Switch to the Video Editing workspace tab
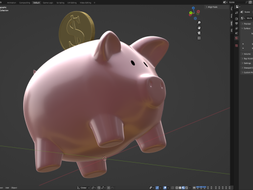The height and width of the screenshot is (190, 253). point(85,3)
